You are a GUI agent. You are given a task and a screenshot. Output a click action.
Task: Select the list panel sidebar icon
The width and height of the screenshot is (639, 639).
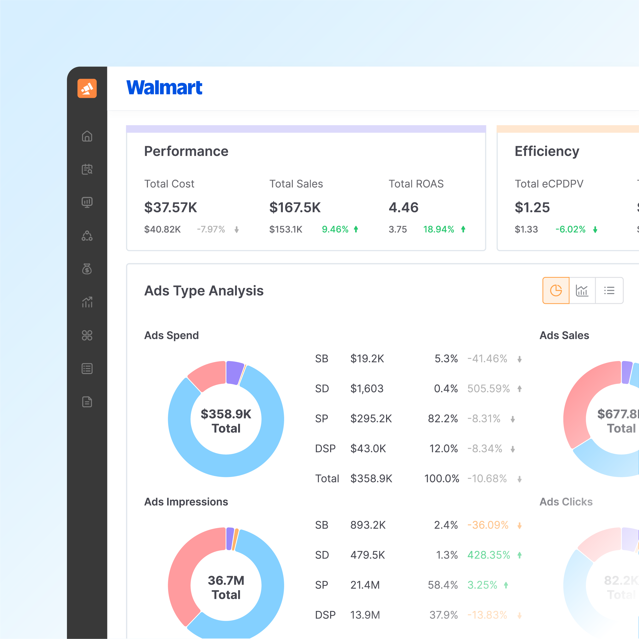click(87, 368)
